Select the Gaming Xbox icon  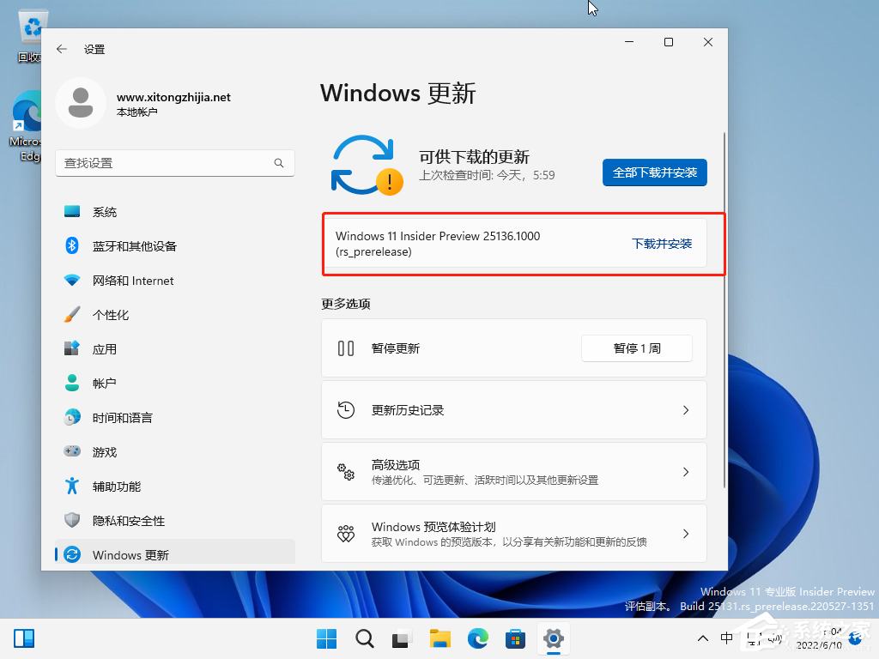tap(72, 452)
